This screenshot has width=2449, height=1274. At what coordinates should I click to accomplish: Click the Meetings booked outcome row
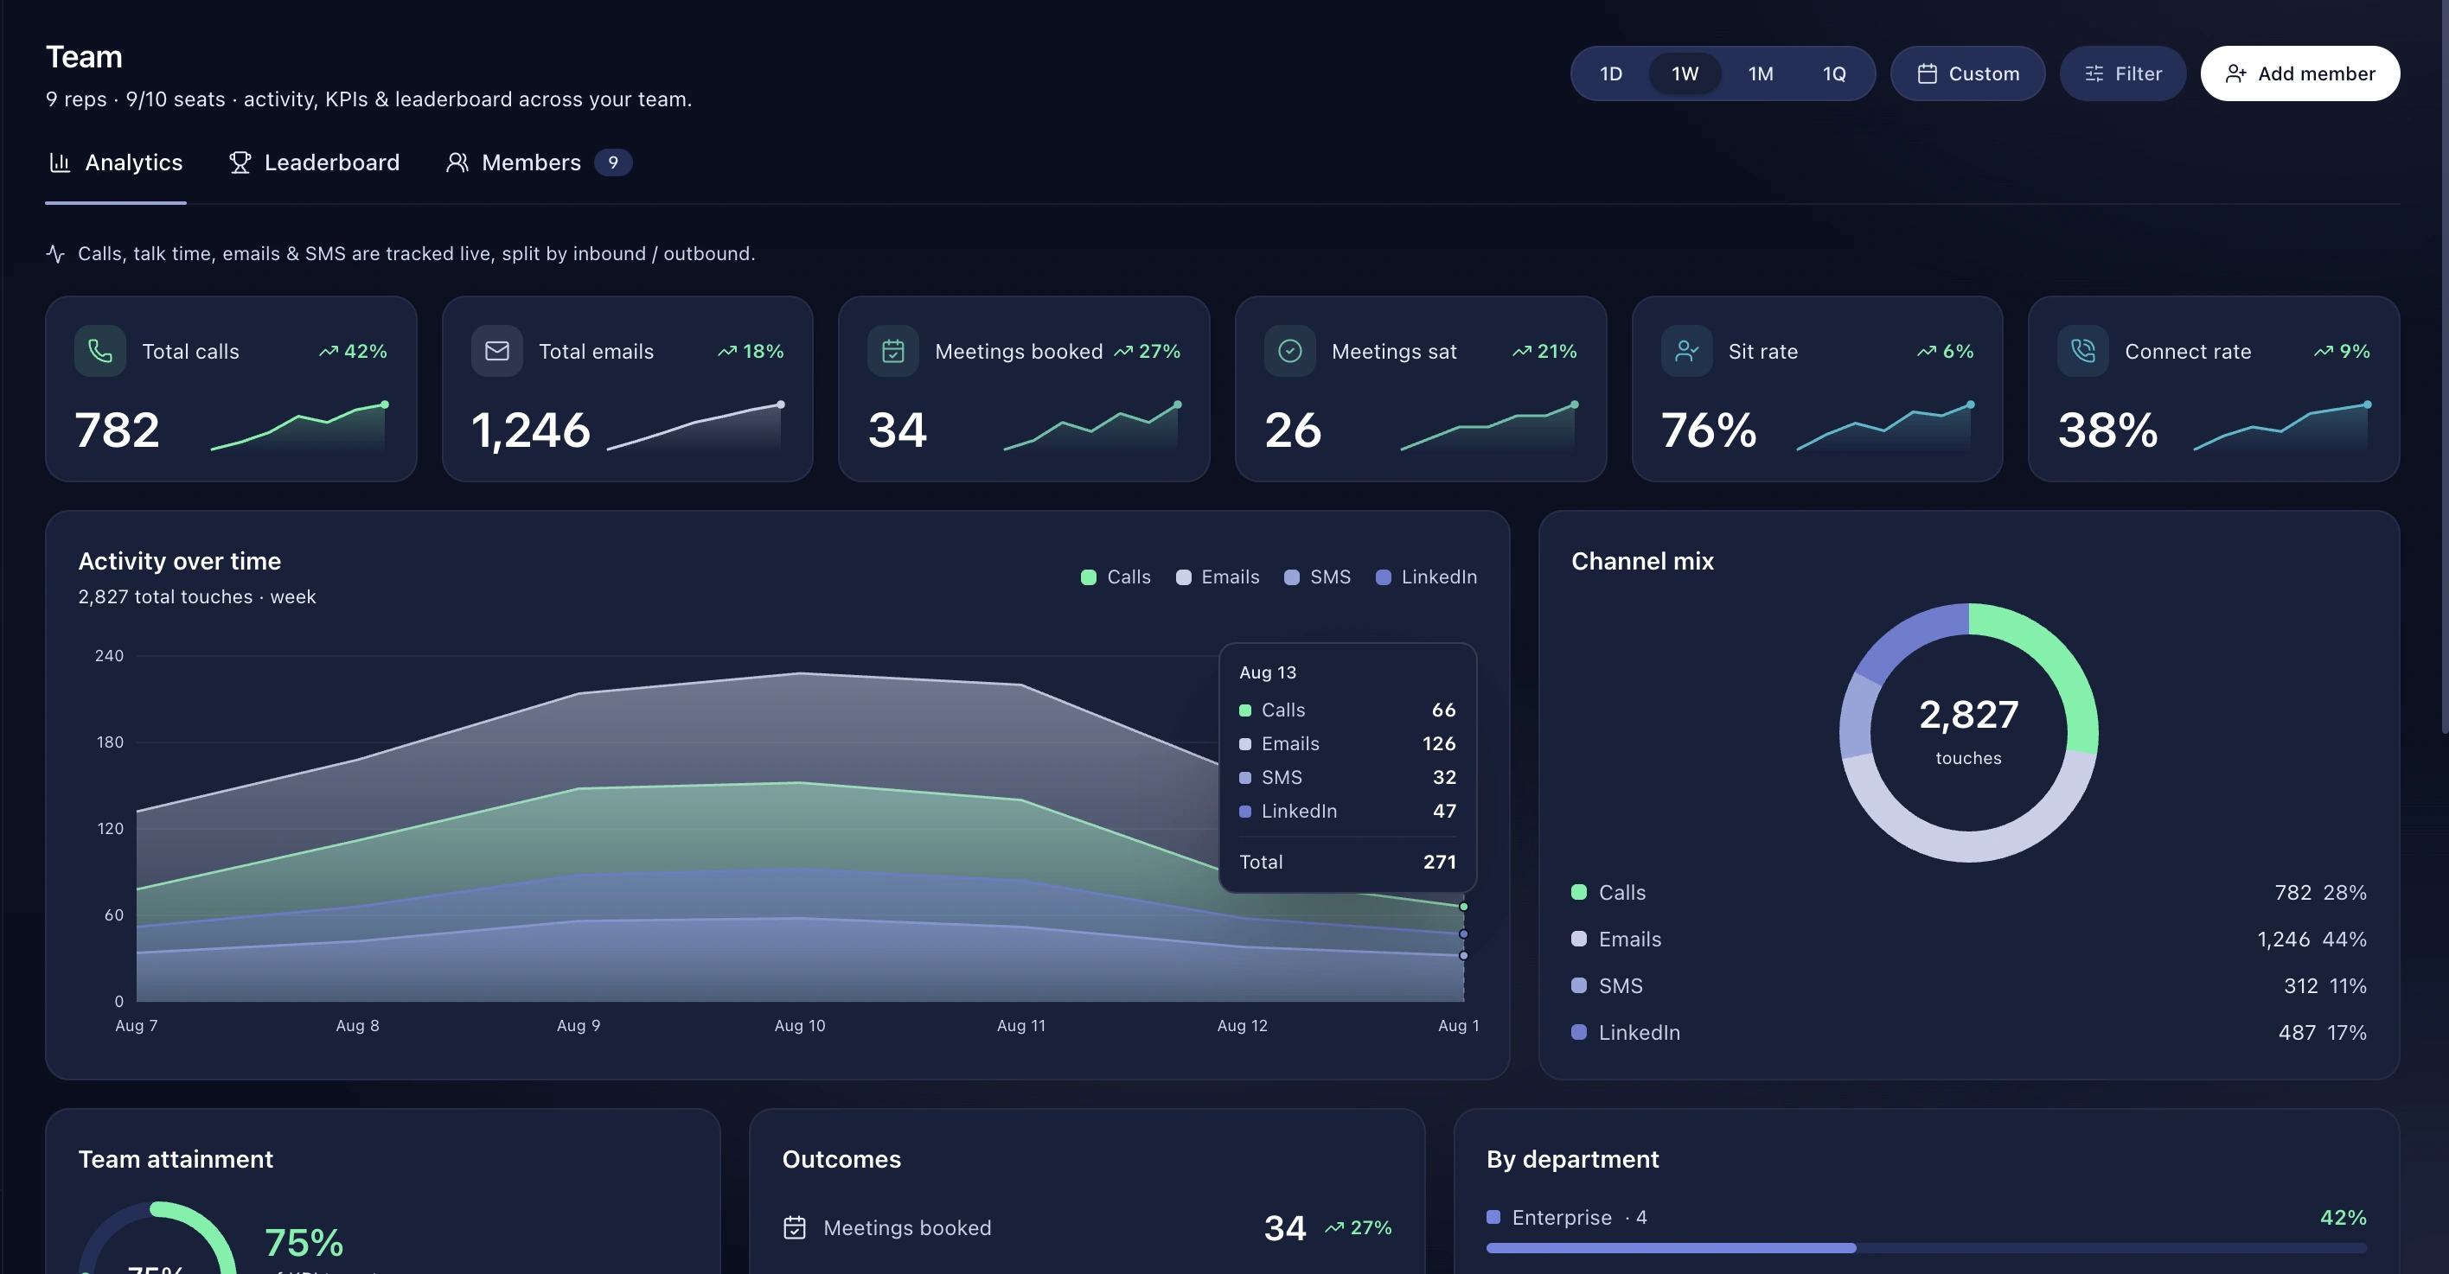tap(1087, 1227)
